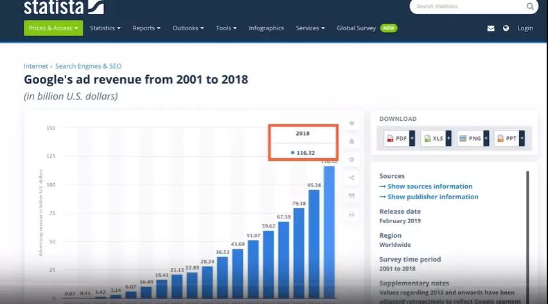Open Infographics page
This screenshot has width=548, height=304.
(x=267, y=28)
